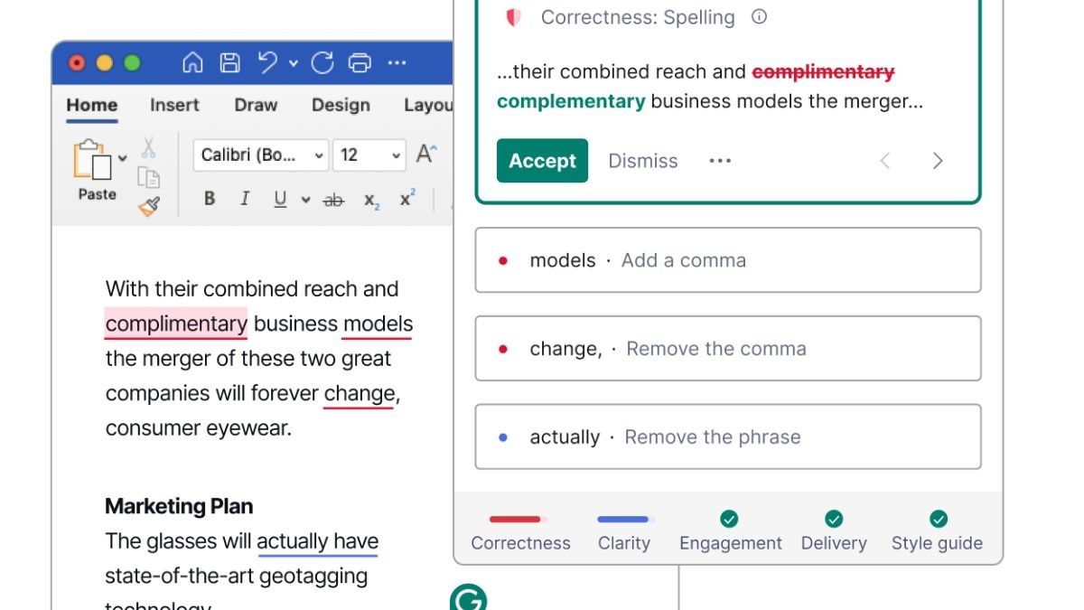
Task: Click the underlined phrase actually have
Action: (x=317, y=540)
